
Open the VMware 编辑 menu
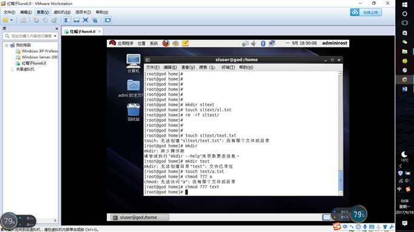25,12
